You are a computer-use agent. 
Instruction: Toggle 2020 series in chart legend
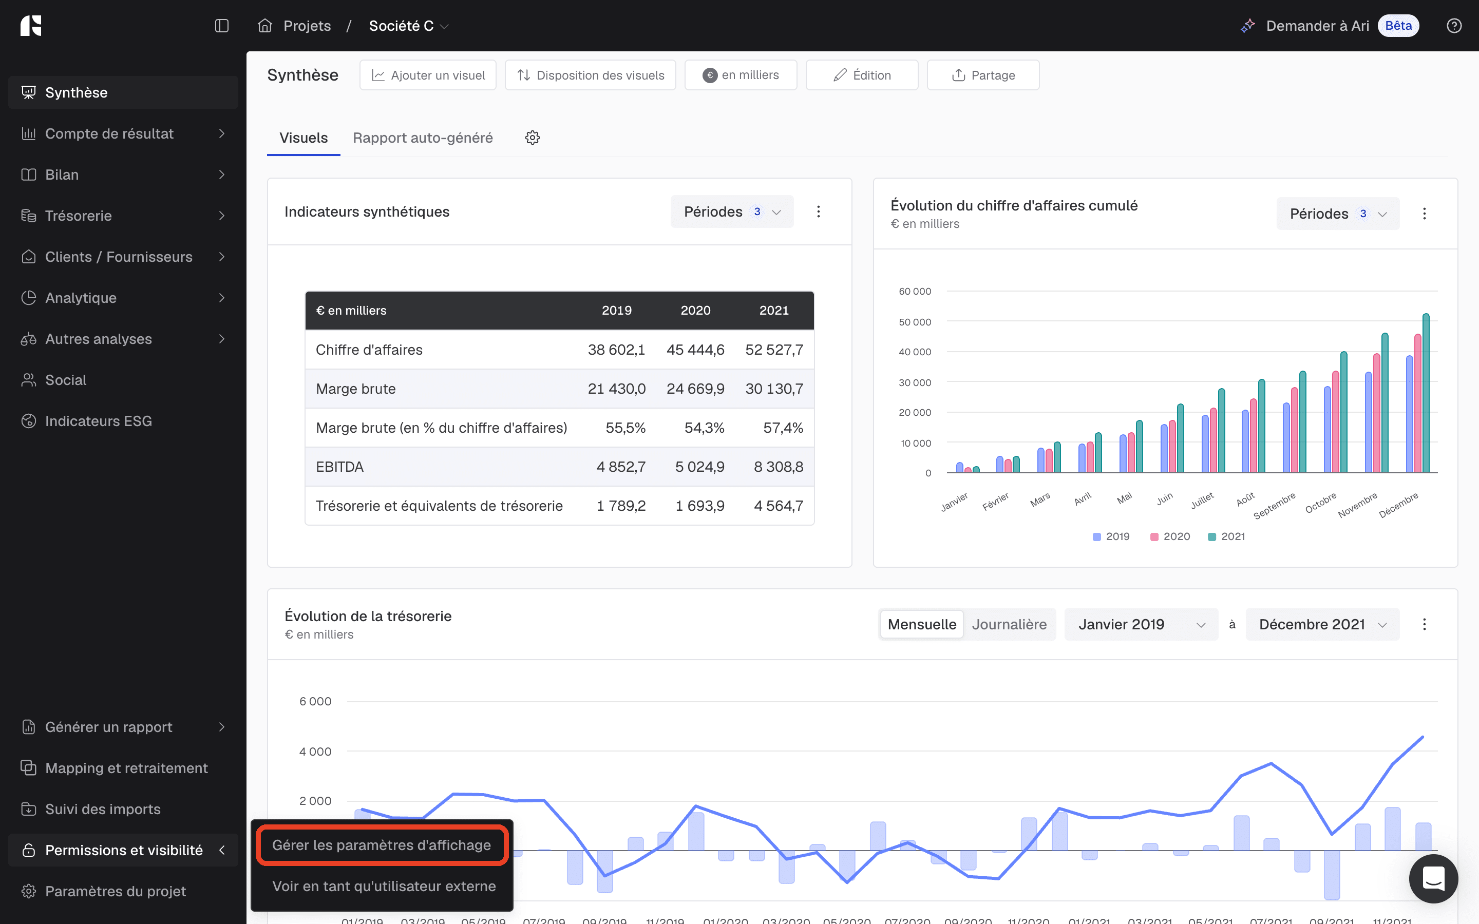(x=1170, y=536)
